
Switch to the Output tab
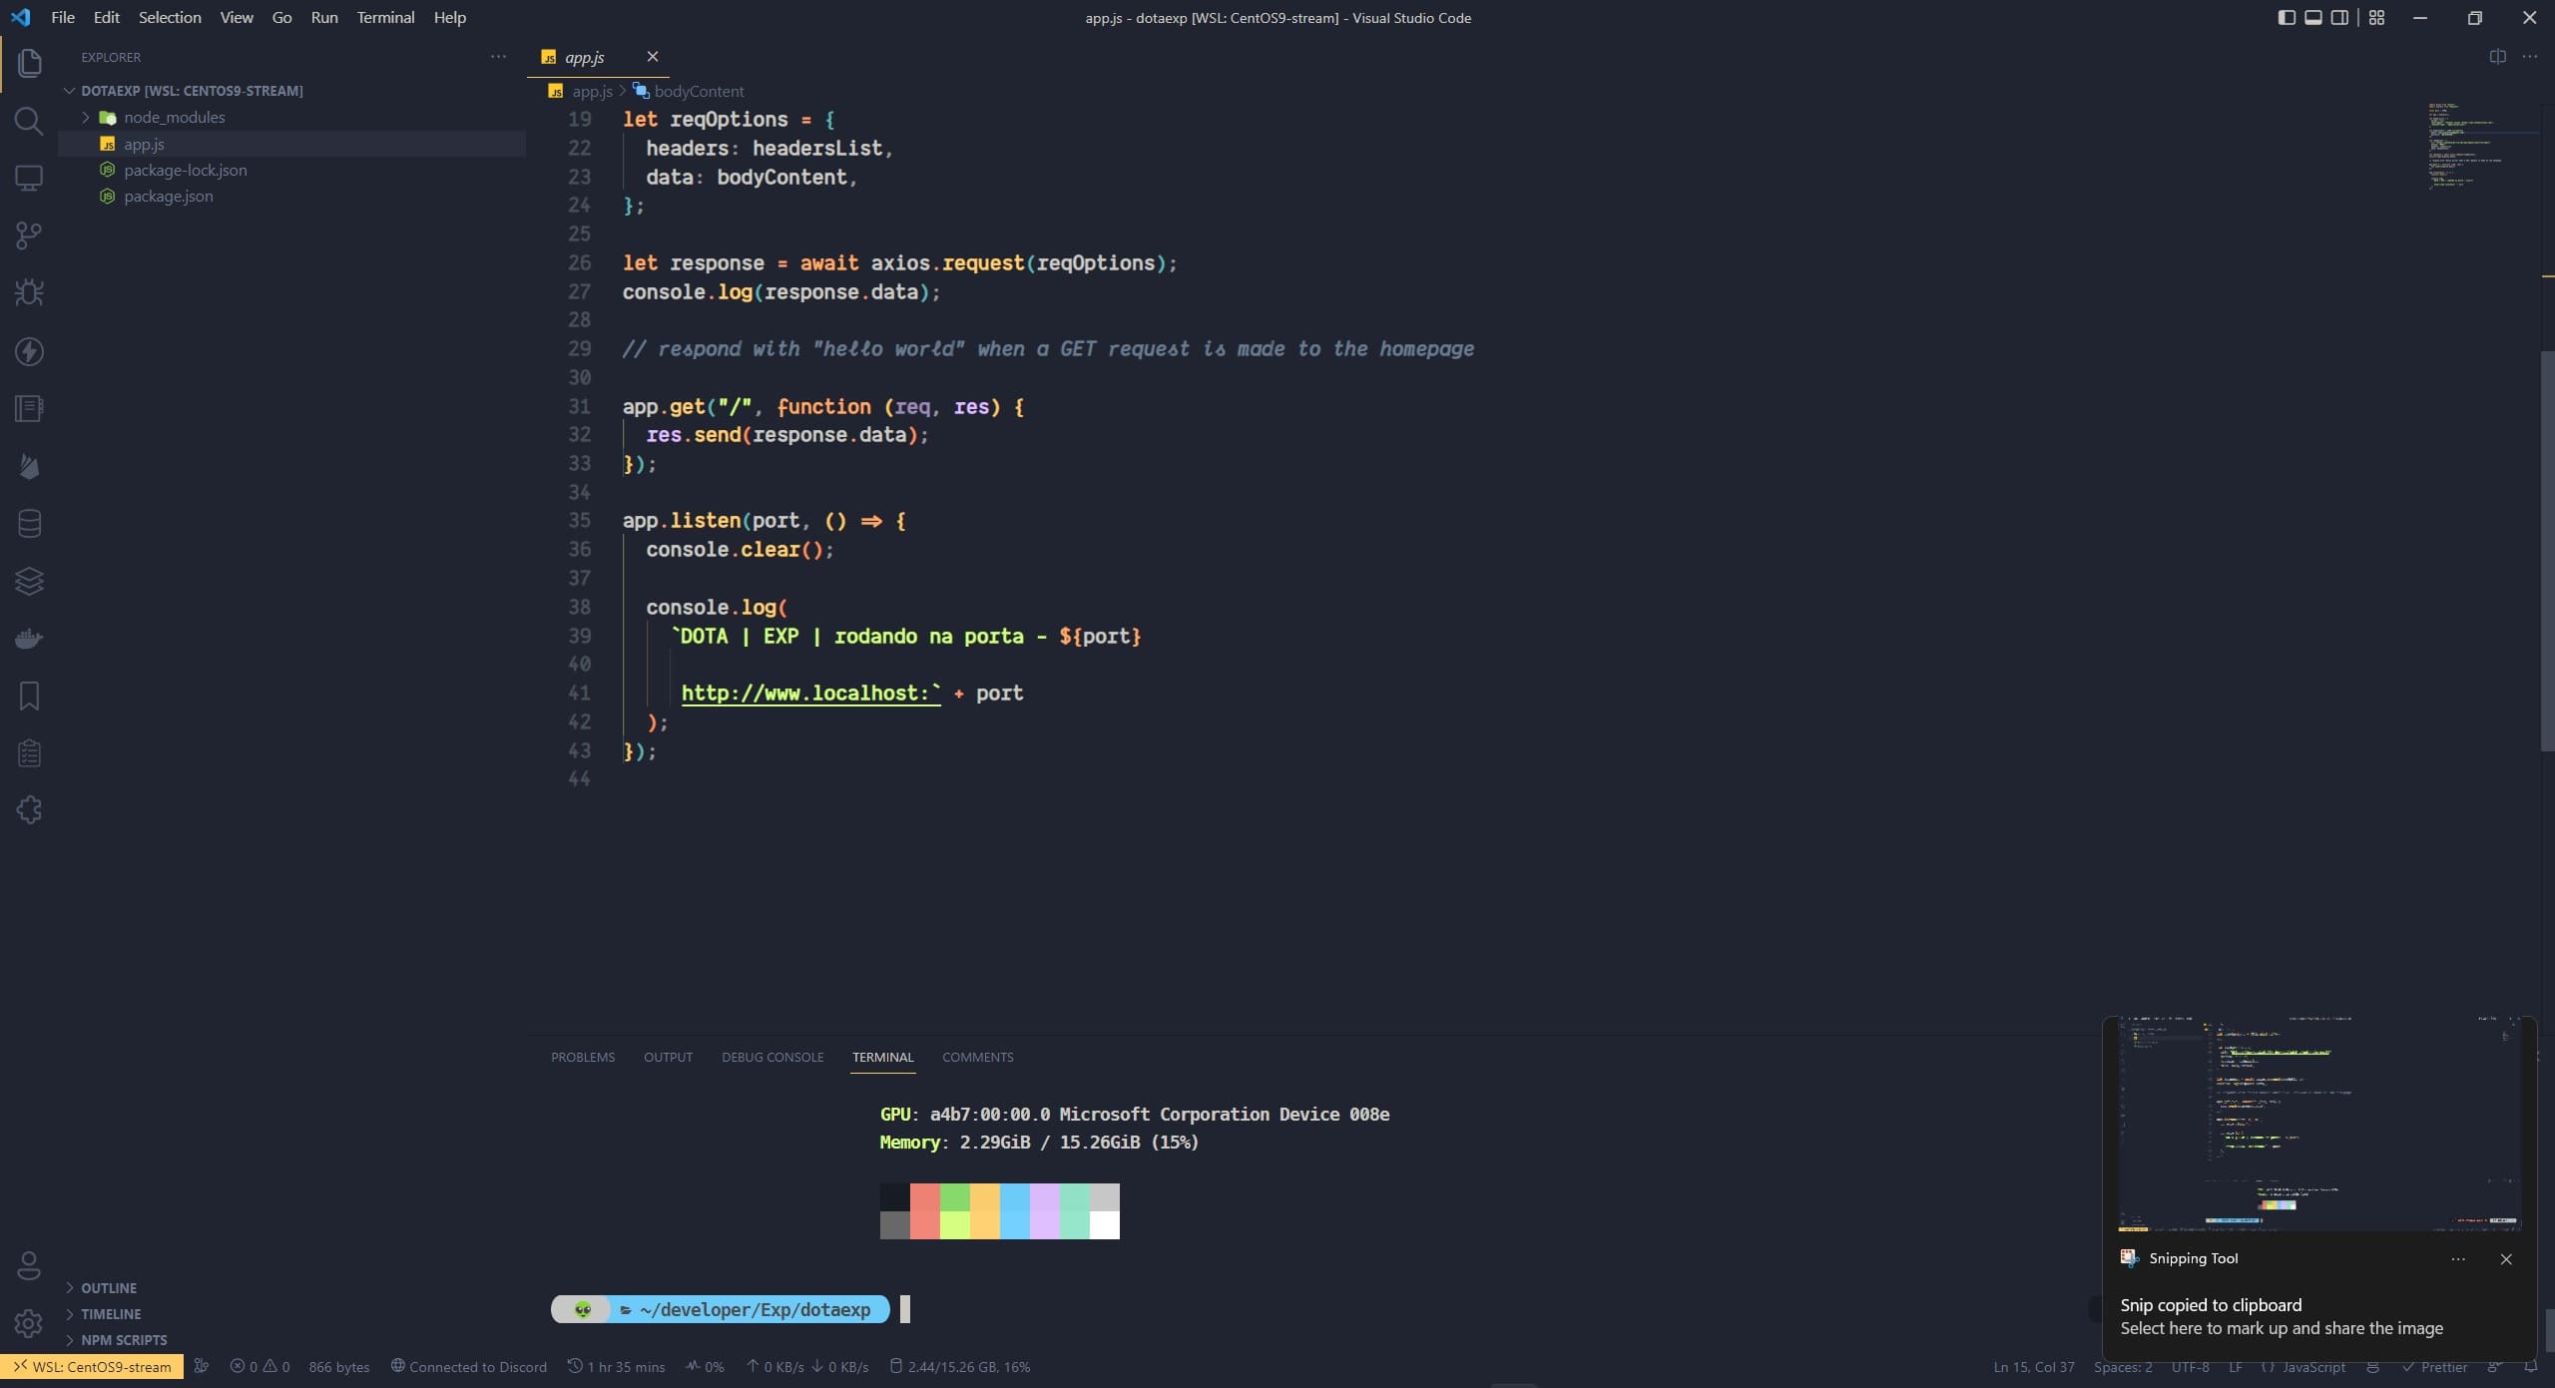[667, 1057]
